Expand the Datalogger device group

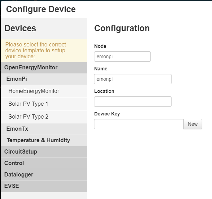coord(44,175)
